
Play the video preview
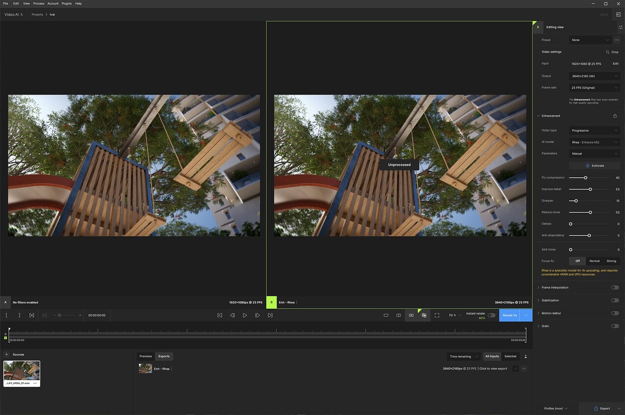(x=245, y=315)
